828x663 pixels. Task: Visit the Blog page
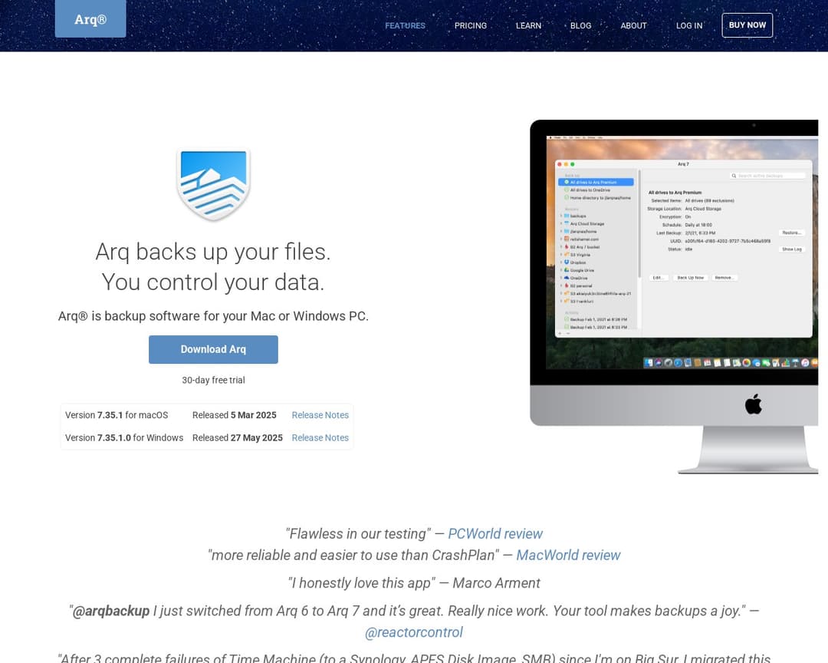click(580, 25)
